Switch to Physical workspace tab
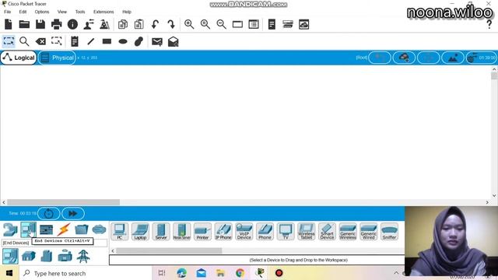Viewport: 498px width, 280px height. [x=57, y=58]
